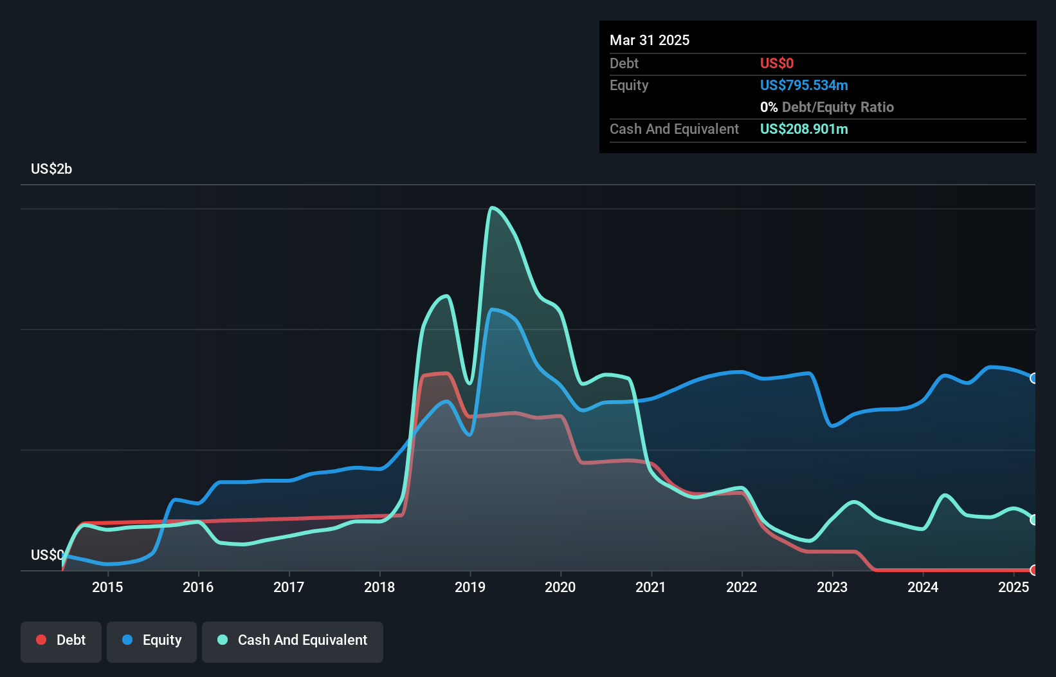Click the US$0 y-axis label
Image resolution: width=1056 pixels, height=677 pixels.
[48, 555]
